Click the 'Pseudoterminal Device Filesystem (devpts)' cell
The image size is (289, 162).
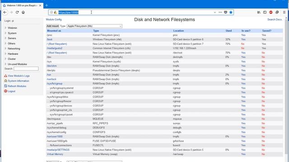[117, 70]
